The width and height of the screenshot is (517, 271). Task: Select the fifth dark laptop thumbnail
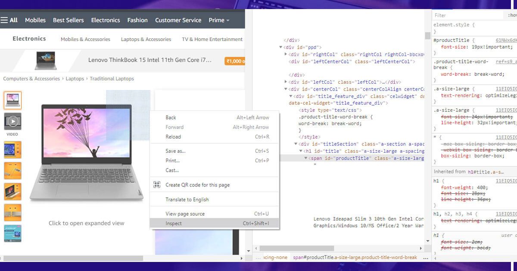coord(12,191)
